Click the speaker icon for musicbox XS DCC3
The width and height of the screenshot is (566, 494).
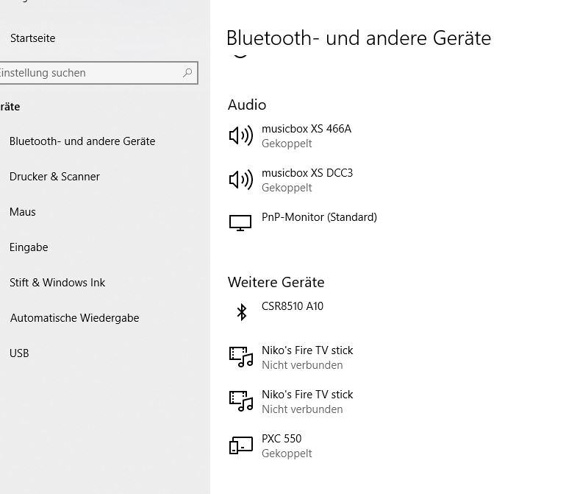(x=241, y=180)
